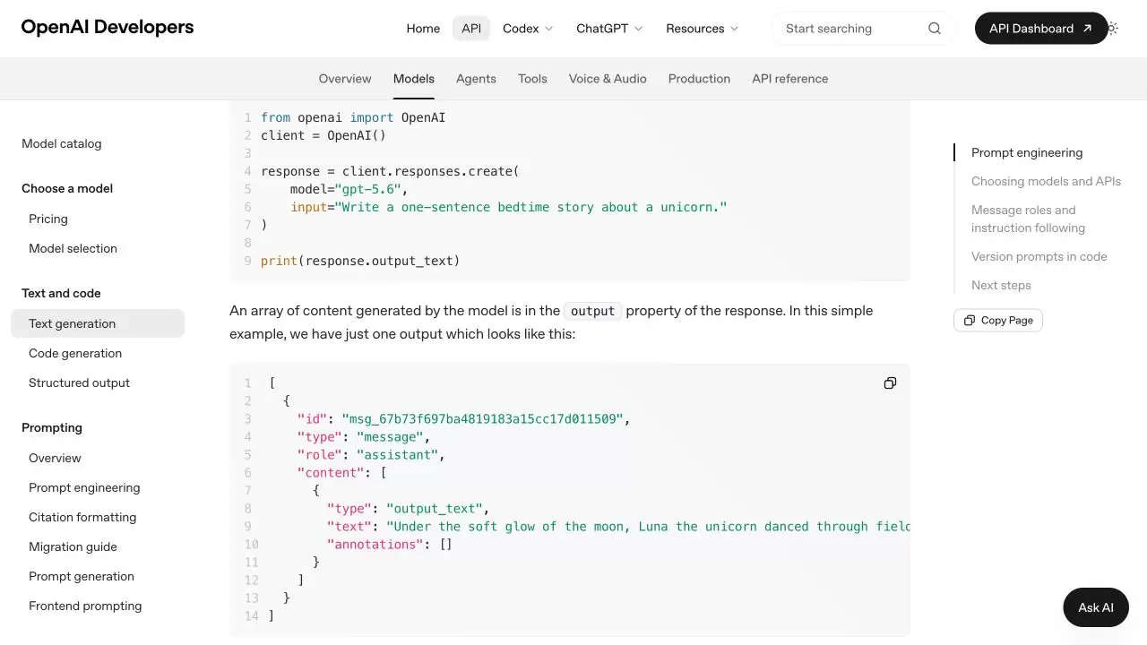Switch to the Overview tab
Viewport: 1147px width, 645px height.
point(345,79)
